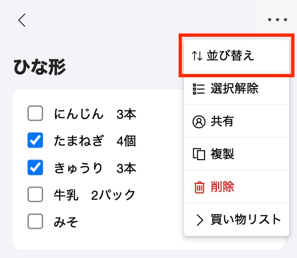The width and height of the screenshot is (297, 258).
Task: Check the にんじん 3本 checkbox
Action: point(35,113)
